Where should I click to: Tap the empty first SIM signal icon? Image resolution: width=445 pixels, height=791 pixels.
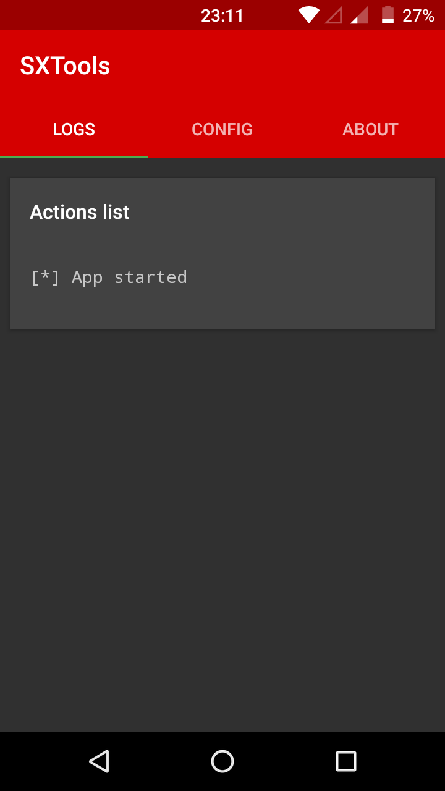click(x=334, y=15)
